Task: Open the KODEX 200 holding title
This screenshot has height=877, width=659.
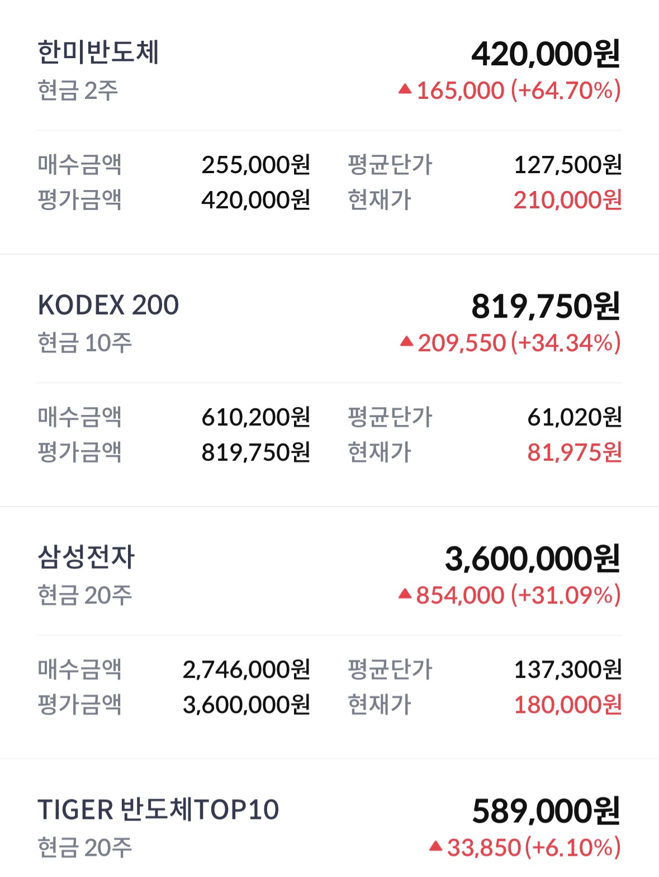Action: point(108,305)
